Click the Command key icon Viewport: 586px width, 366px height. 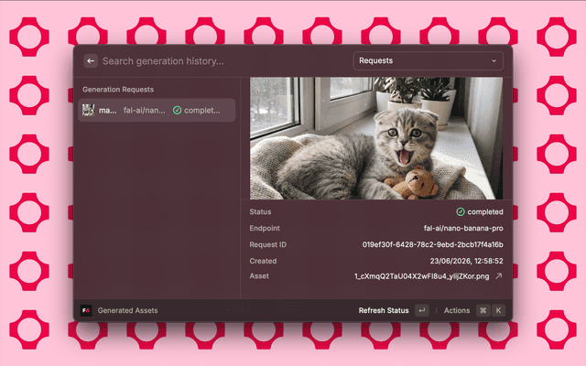click(483, 310)
